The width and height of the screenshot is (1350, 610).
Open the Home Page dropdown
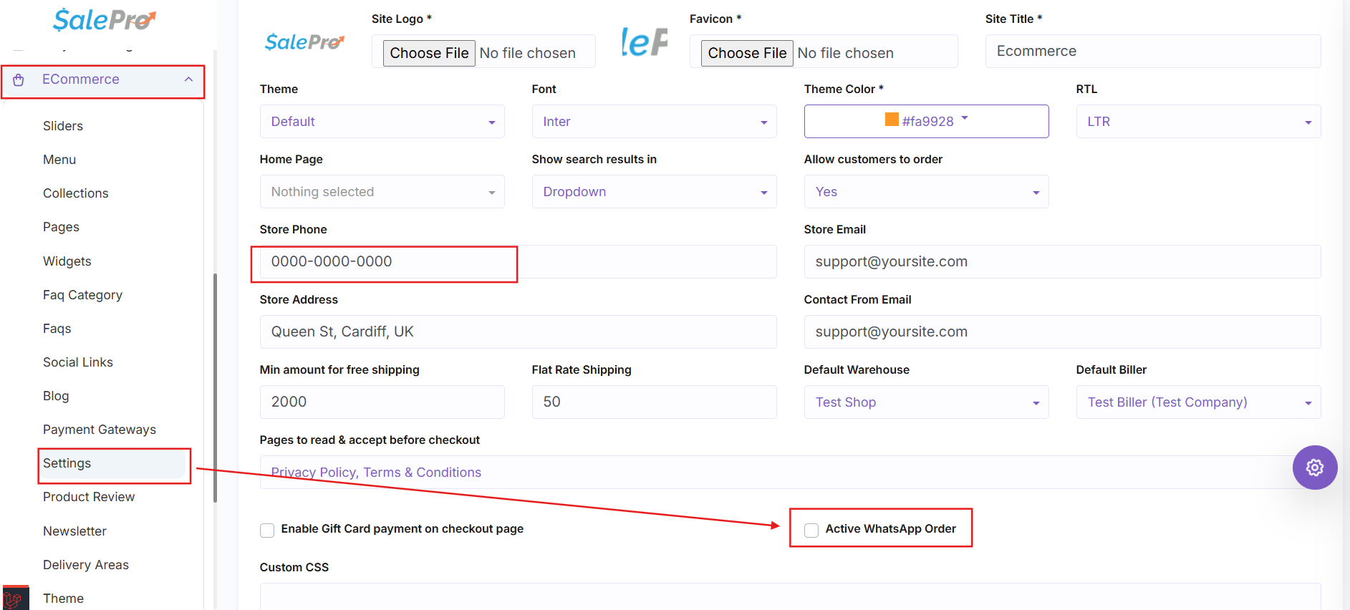point(382,192)
